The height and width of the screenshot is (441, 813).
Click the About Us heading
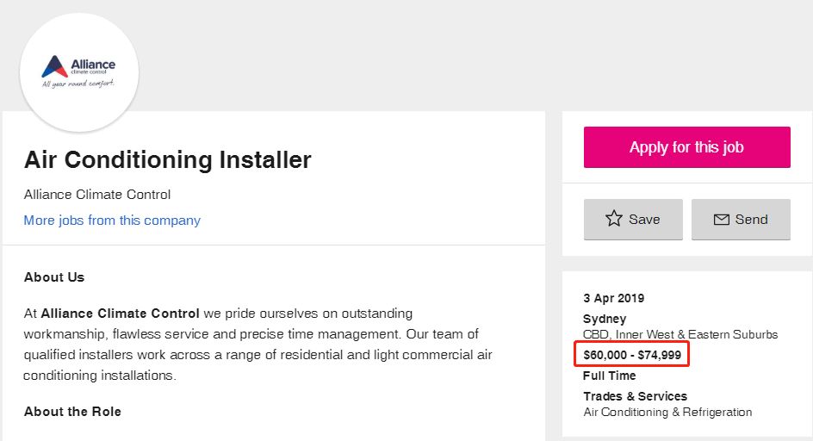(54, 277)
